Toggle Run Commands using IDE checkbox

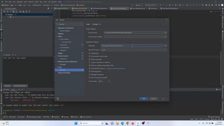[x=90, y=78]
